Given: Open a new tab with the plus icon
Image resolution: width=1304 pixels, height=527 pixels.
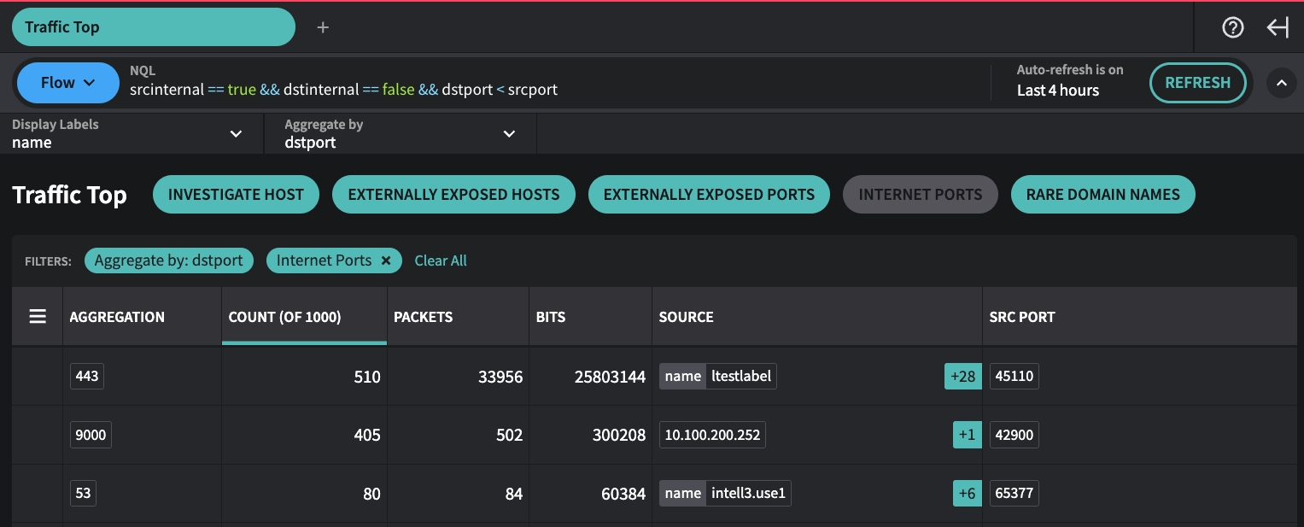Looking at the screenshot, I should tap(323, 26).
